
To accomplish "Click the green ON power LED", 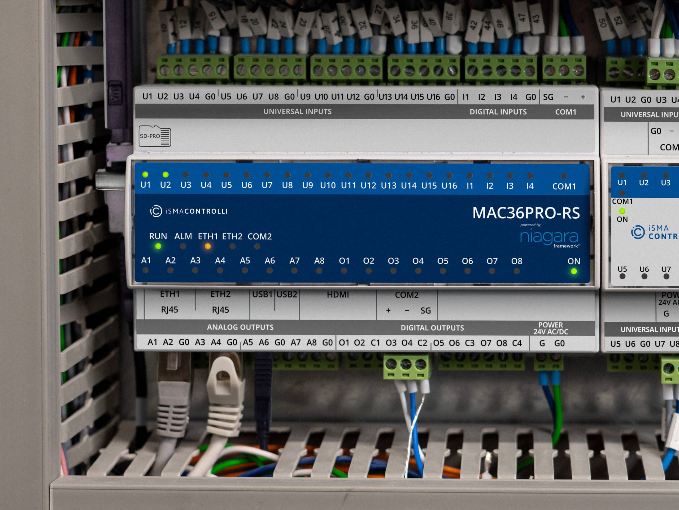I will (573, 271).
